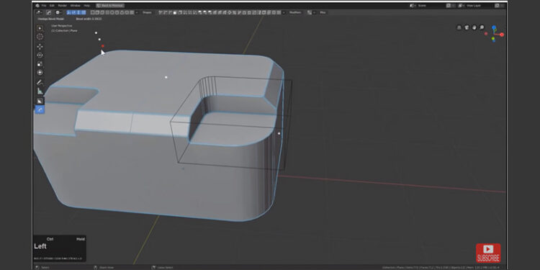Screen dimensions: 540x270
Task: Click the Back to Previous button
Action: (x=110, y=6)
